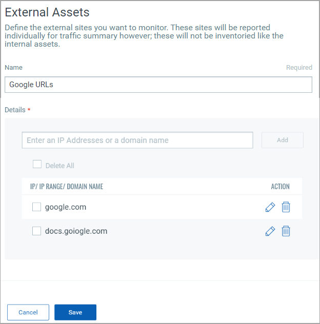320x324 pixels.
Task: Click the IP/ IP RANGE/ DOMAIN NAME header
Action: click(67, 187)
